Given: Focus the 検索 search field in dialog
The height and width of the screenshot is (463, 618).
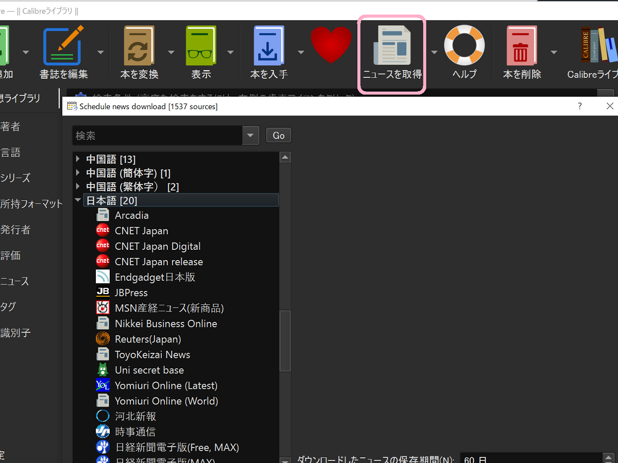Looking at the screenshot, I should [158, 135].
